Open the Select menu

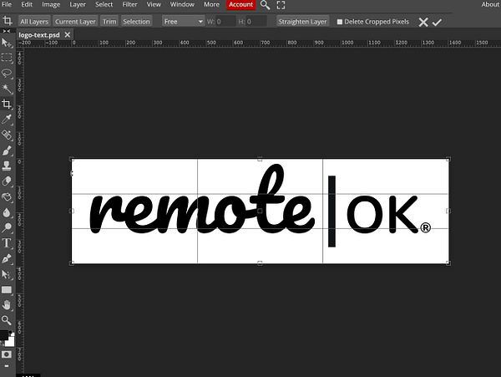coord(104,4)
